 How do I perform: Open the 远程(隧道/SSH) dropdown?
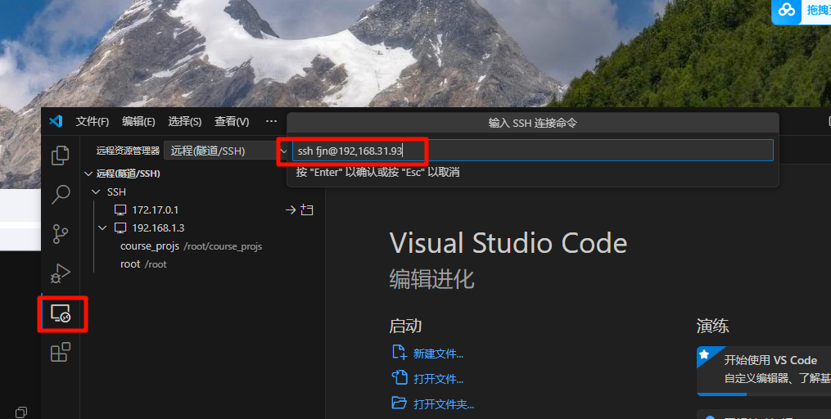pyautogui.click(x=226, y=151)
